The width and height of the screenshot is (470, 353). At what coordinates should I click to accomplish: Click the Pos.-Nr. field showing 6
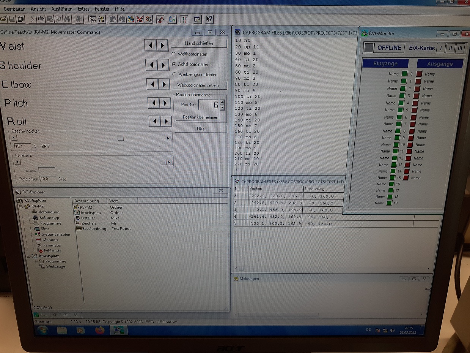[209, 105]
